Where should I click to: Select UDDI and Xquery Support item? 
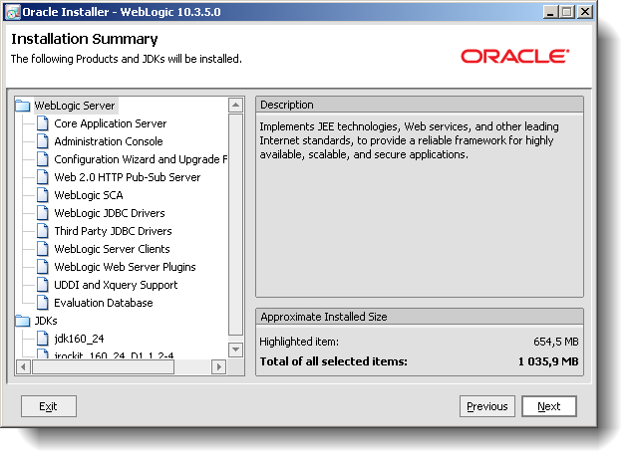click(x=116, y=285)
